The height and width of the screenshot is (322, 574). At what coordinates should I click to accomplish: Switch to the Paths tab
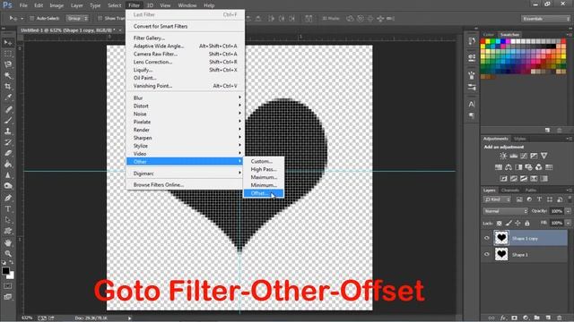[530, 191]
